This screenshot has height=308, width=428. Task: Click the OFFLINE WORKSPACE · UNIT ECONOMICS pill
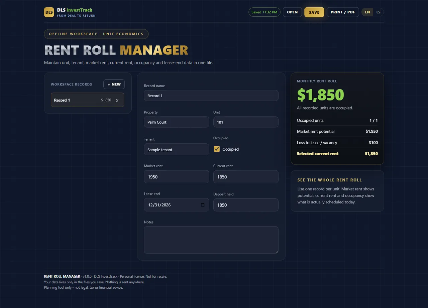tap(96, 34)
